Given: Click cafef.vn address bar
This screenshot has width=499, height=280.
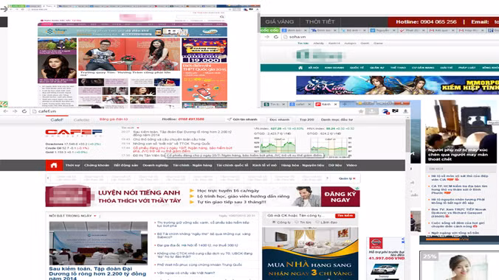Looking at the screenshot, I should tap(194, 111).
